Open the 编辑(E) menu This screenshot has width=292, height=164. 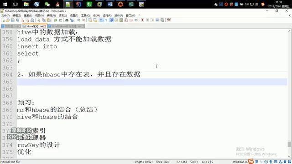point(17,15)
